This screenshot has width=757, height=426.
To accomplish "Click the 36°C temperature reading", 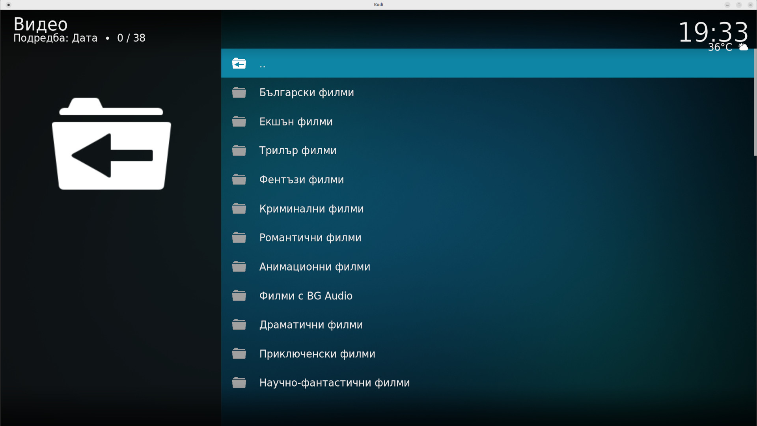I will [x=720, y=47].
